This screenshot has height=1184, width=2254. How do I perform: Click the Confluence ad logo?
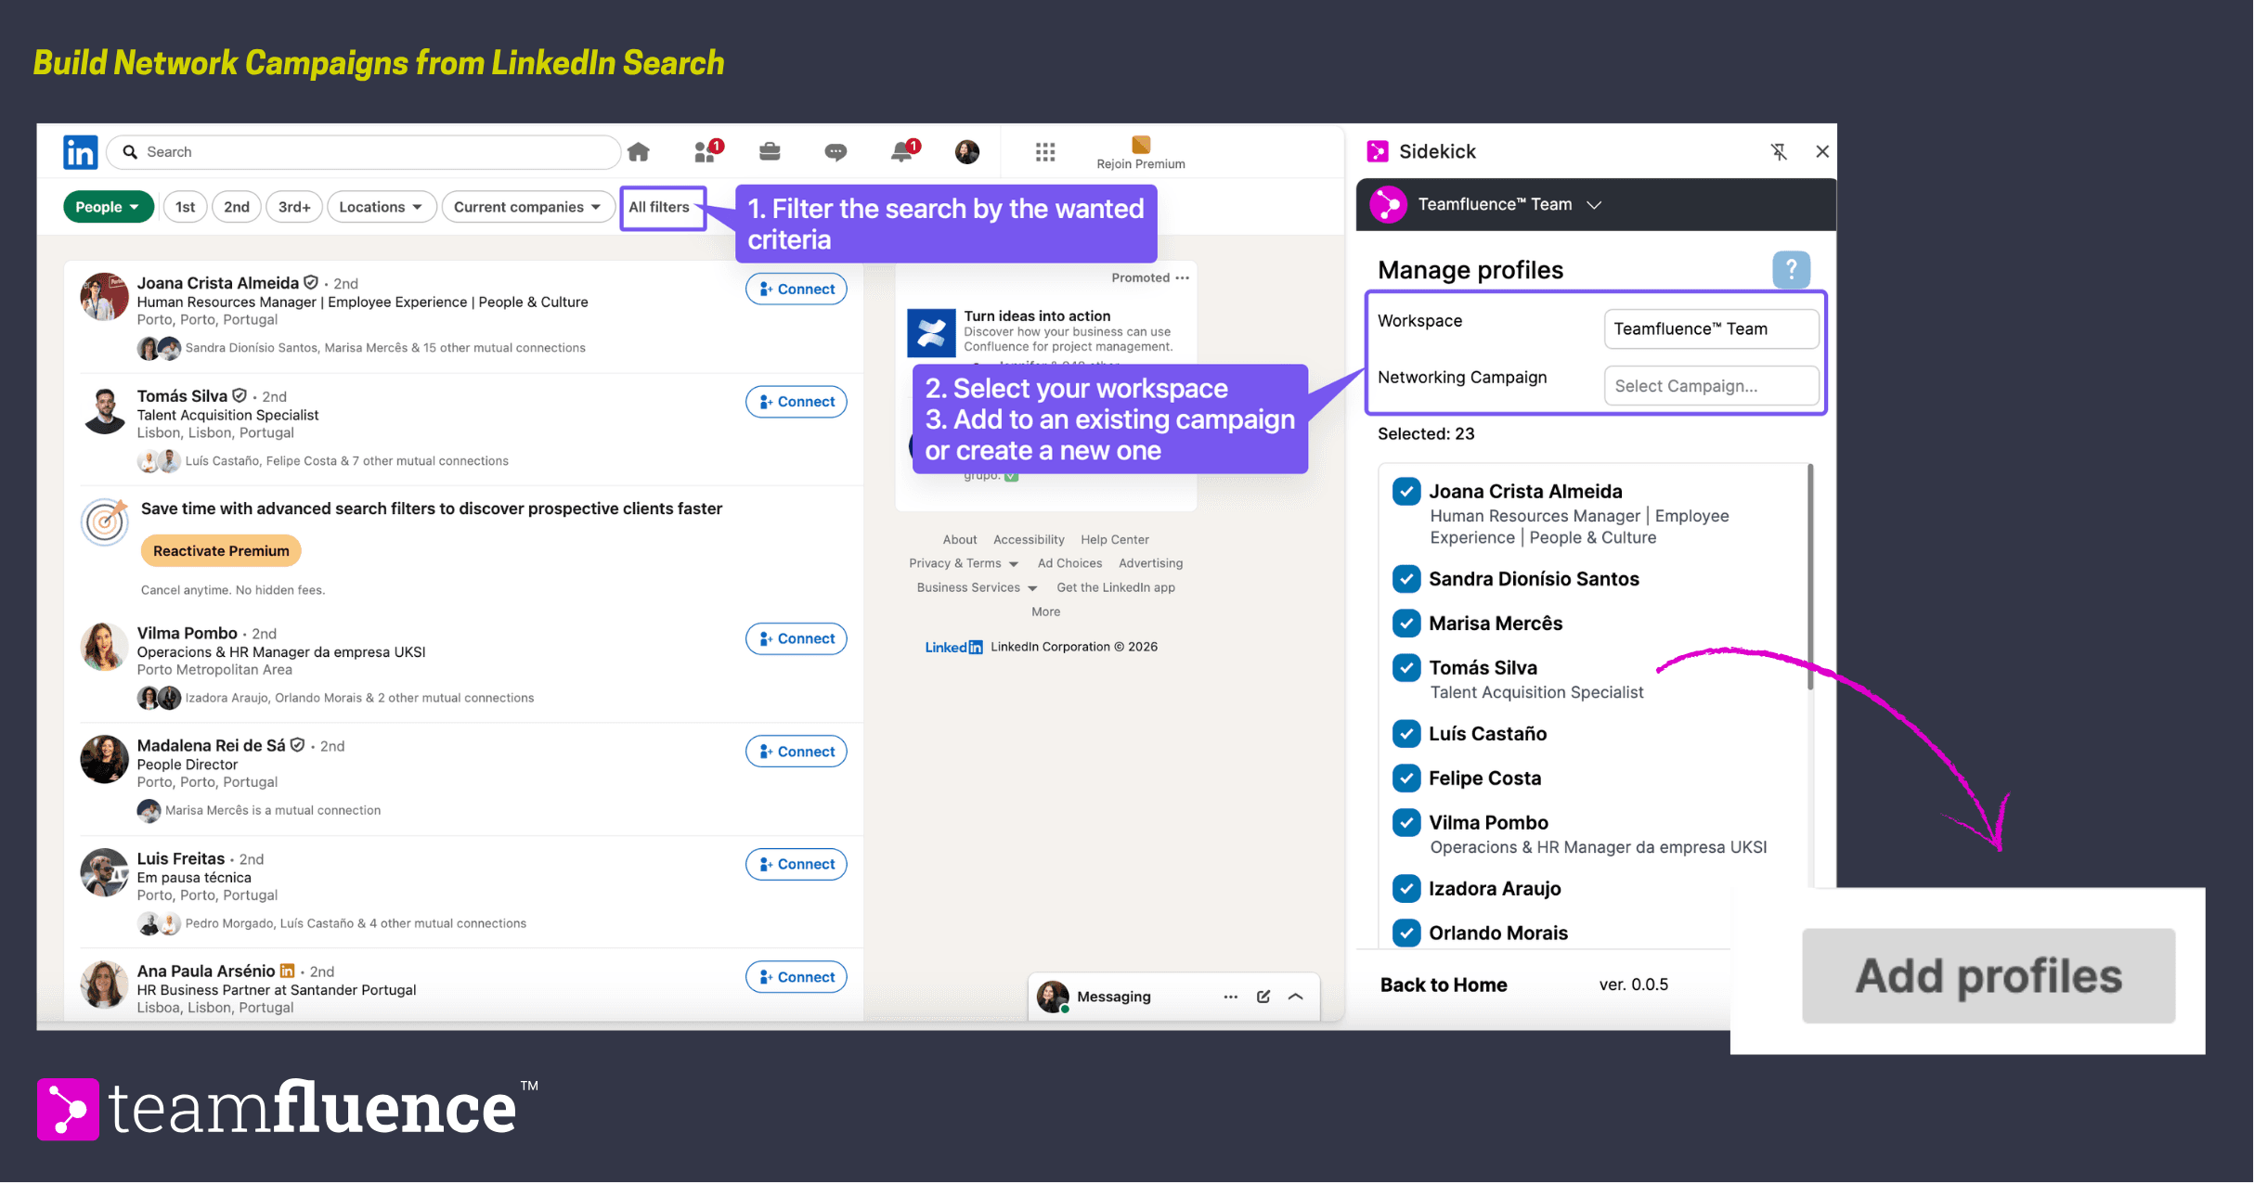[x=931, y=332]
